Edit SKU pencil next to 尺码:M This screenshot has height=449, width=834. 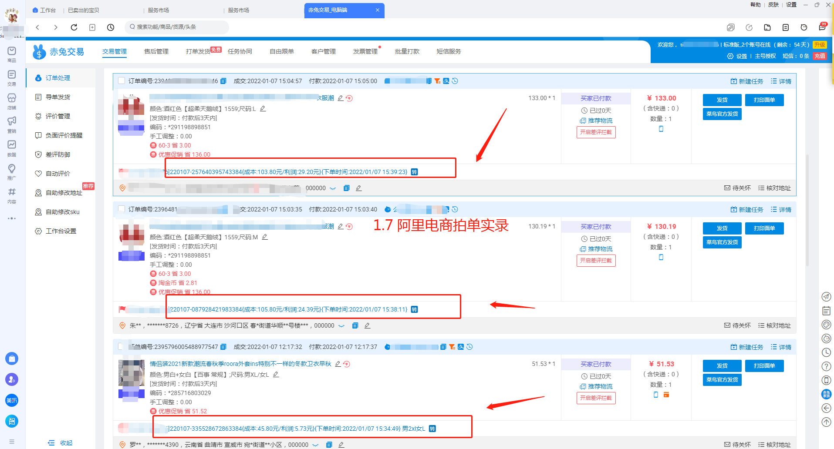click(265, 237)
